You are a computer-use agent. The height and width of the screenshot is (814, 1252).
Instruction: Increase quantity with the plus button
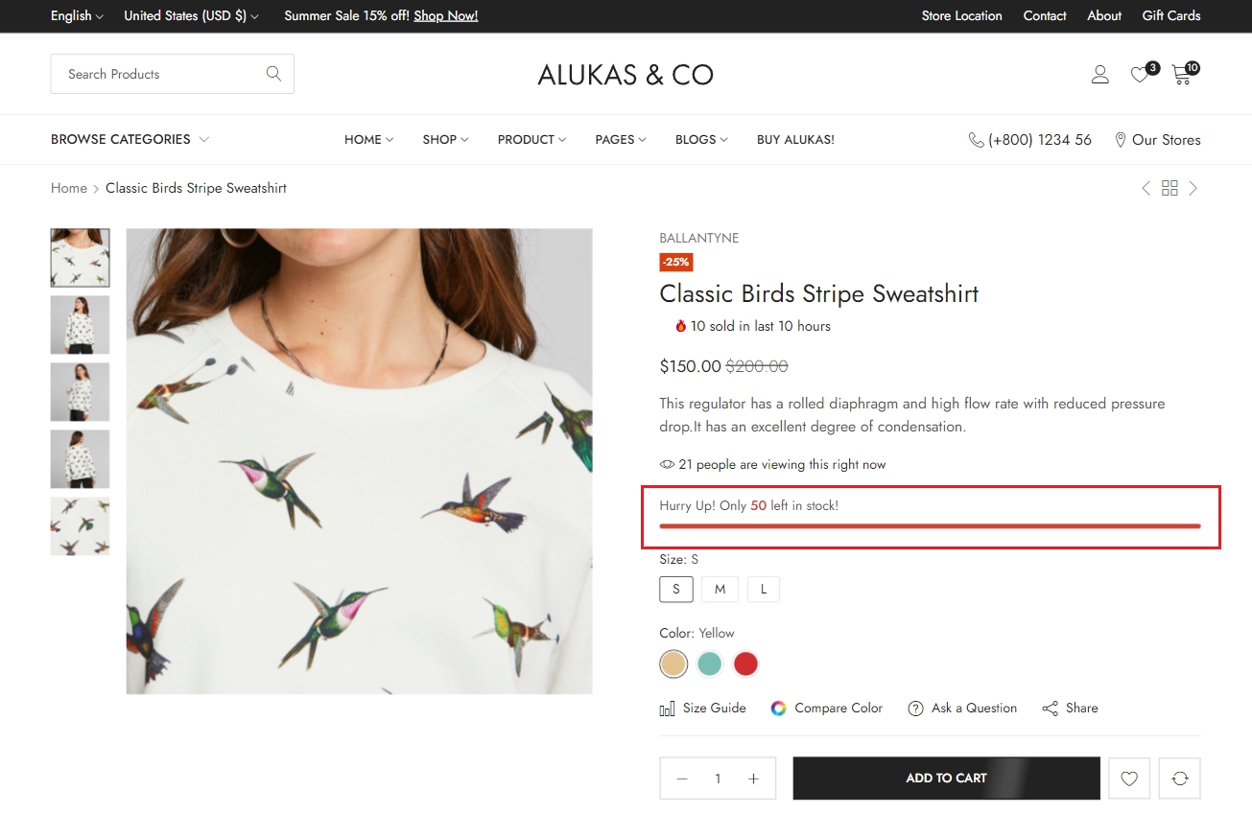point(754,779)
